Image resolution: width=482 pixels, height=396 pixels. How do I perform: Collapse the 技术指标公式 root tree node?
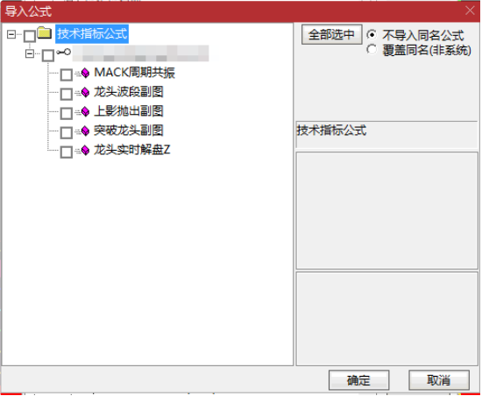point(11,34)
